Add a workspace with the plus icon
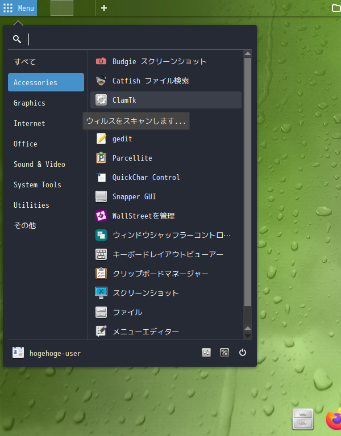 point(104,8)
